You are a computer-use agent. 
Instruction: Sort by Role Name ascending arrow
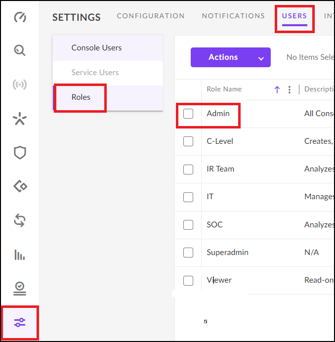pyautogui.click(x=277, y=89)
